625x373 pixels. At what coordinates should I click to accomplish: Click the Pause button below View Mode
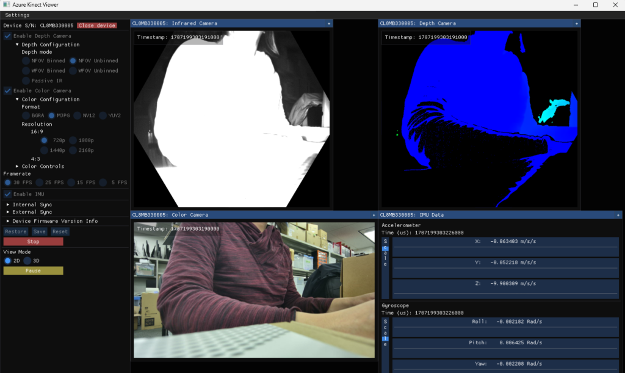(x=33, y=270)
